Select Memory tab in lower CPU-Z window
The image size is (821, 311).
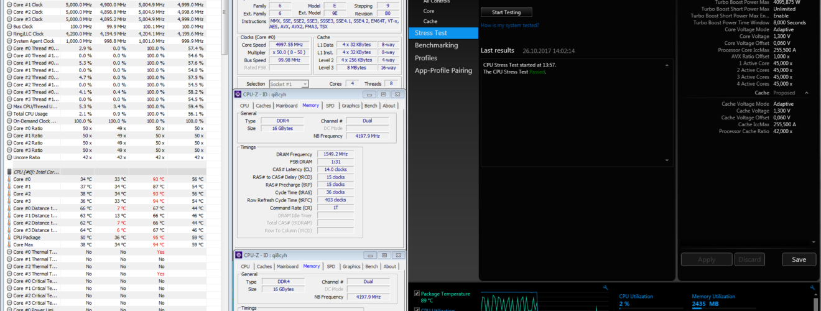[311, 266]
